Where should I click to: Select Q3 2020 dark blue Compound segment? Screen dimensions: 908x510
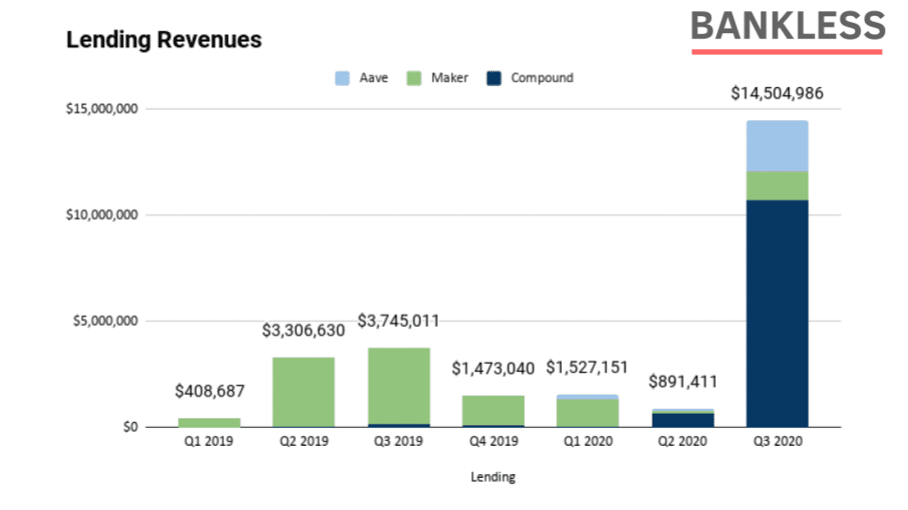(x=777, y=314)
